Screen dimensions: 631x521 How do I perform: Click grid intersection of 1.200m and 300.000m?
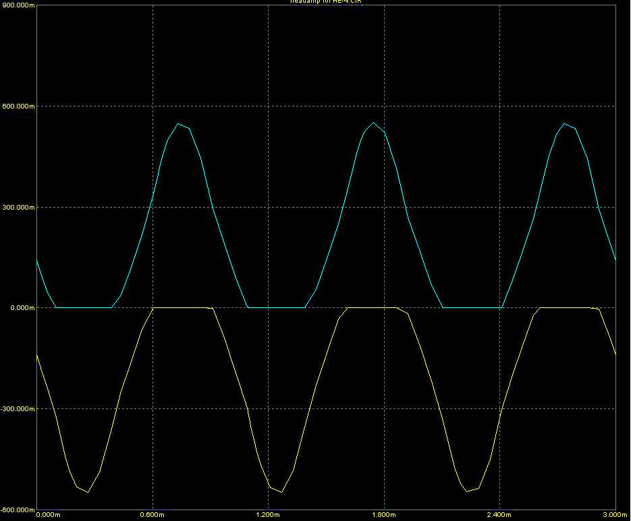[268, 207]
